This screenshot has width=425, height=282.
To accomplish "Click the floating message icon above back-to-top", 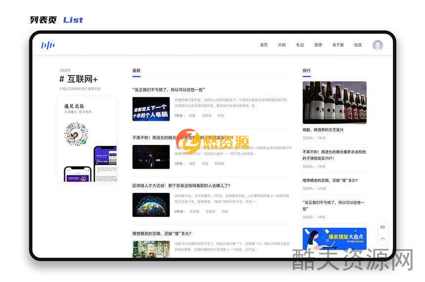I will (382, 227).
